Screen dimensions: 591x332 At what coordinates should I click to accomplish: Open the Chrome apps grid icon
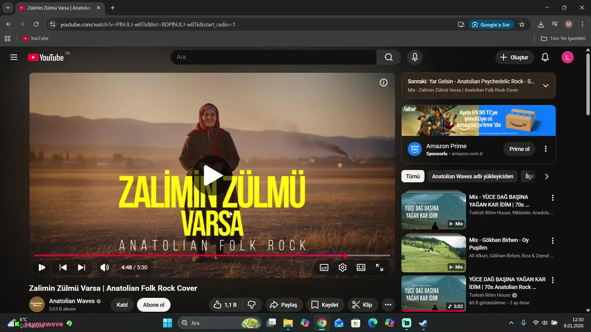tap(7, 38)
